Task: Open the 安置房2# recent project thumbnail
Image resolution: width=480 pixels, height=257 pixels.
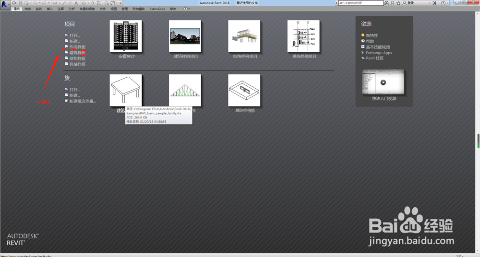Action: pos(126,36)
